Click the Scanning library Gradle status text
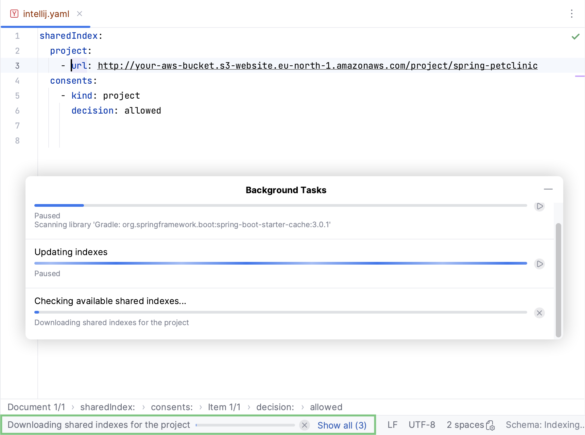This screenshot has height=435, width=585. pyautogui.click(x=183, y=224)
